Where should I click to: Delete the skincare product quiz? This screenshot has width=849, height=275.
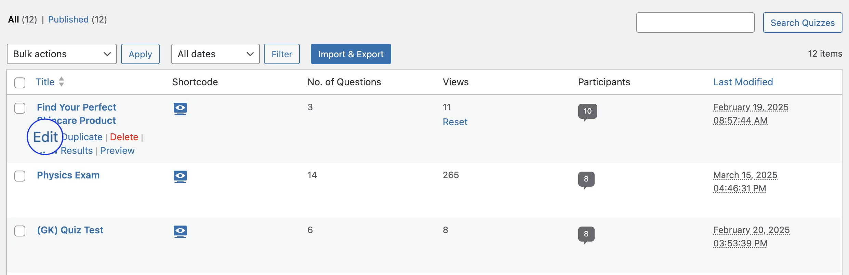124,137
